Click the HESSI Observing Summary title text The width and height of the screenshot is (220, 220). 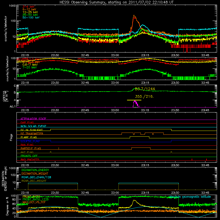click(116, 2)
